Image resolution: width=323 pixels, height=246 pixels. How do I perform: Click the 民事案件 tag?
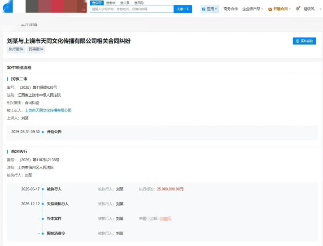pyautogui.click(x=36, y=49)
